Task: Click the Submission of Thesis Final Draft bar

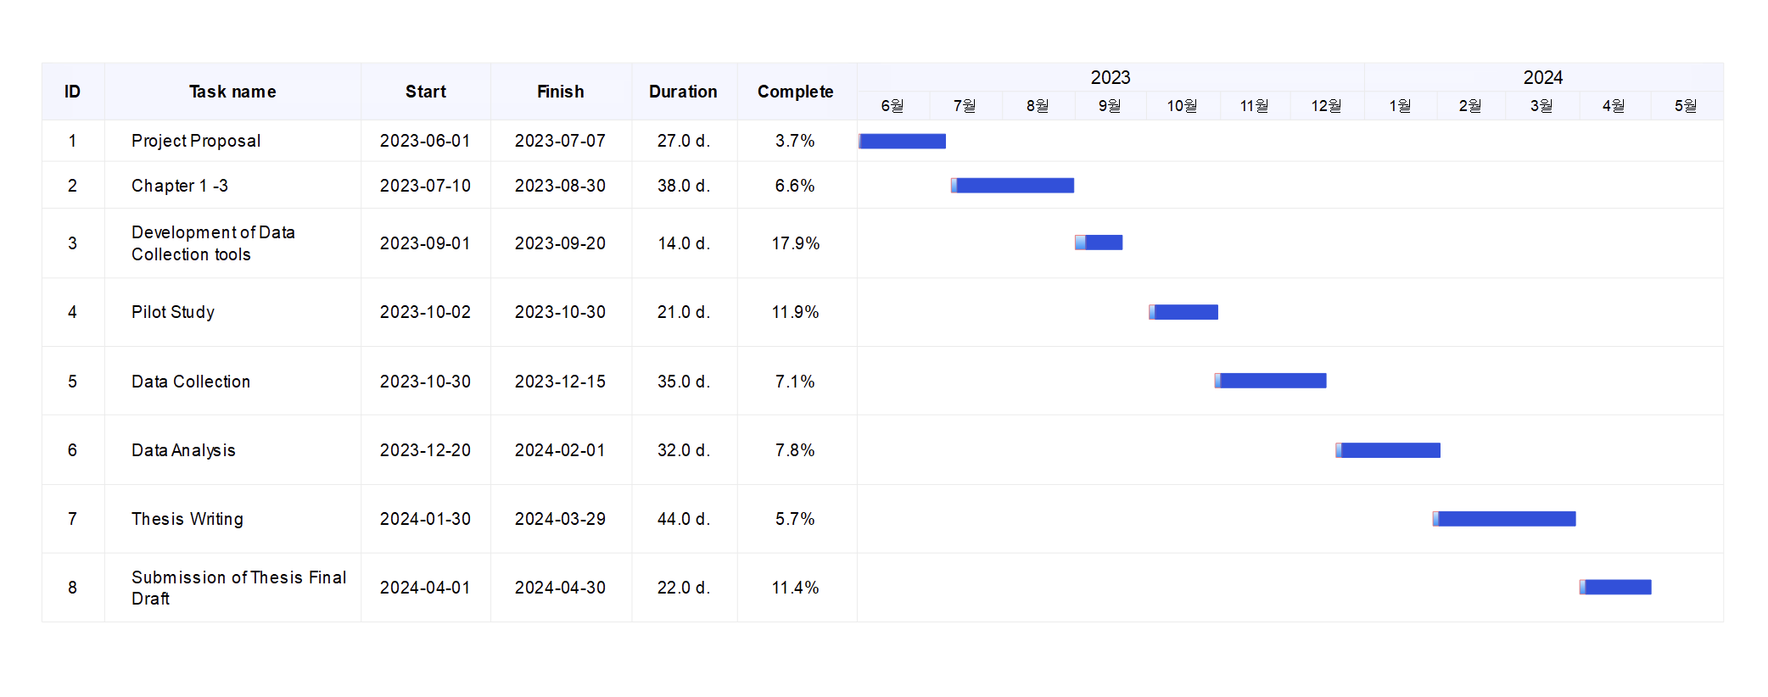Action: tap(1615, 587)
